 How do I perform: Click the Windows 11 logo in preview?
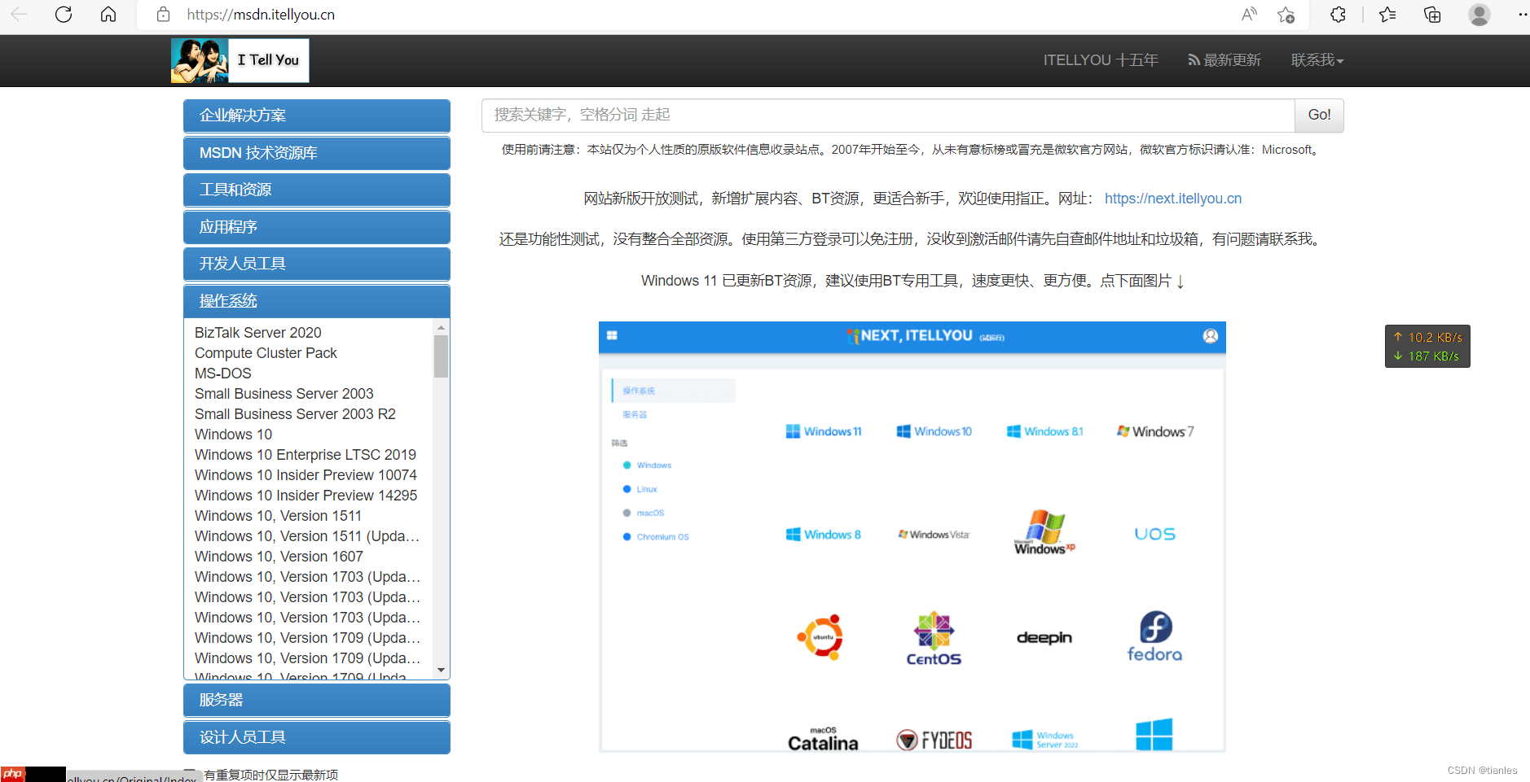point(824,431)
